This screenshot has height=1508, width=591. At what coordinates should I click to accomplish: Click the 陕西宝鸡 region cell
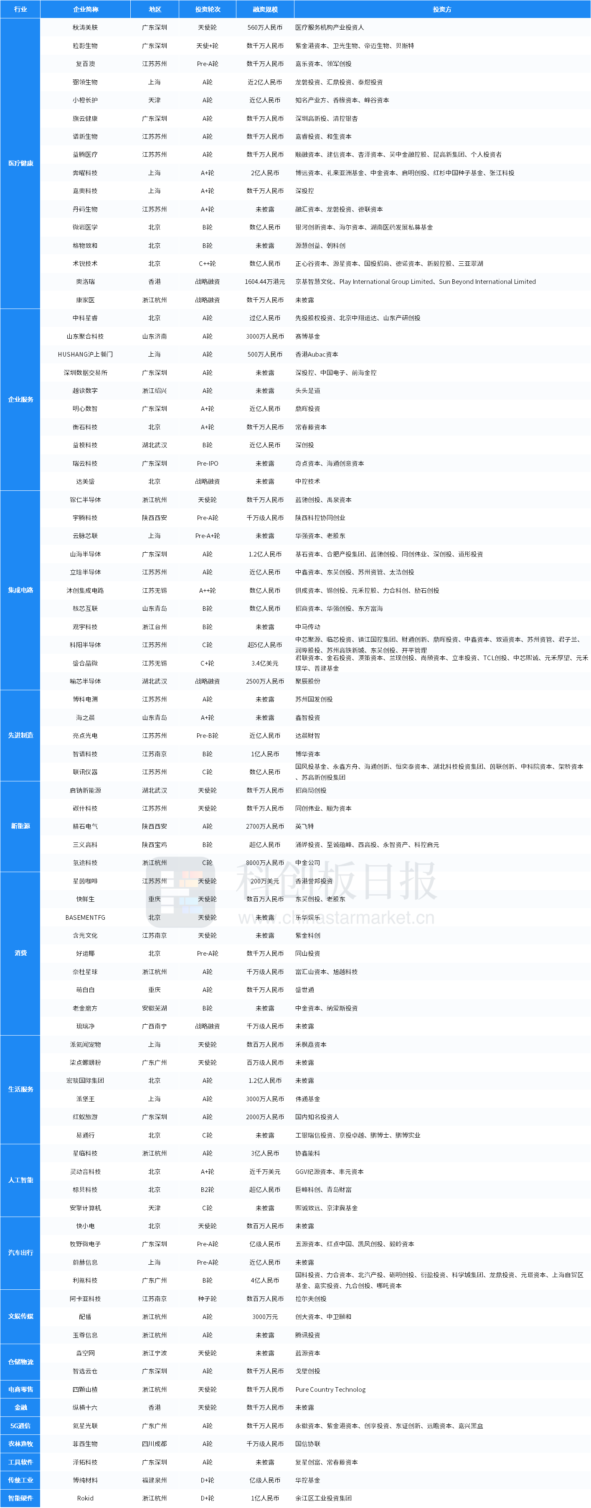click(x=154, y=845)
